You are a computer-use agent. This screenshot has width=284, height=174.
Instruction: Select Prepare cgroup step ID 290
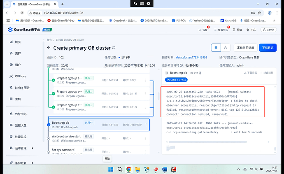(x=101, y=80)
